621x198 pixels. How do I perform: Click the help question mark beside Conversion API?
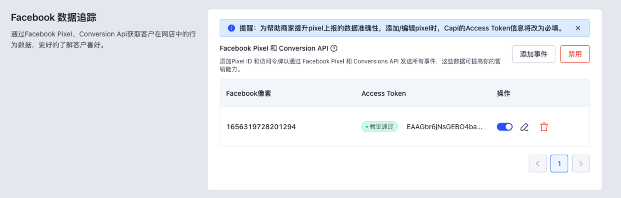[x=334, y=48]
